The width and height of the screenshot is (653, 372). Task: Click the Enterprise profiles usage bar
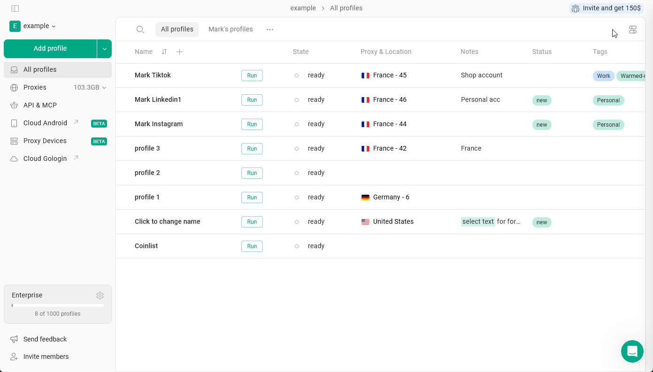[x=57, y=305]
